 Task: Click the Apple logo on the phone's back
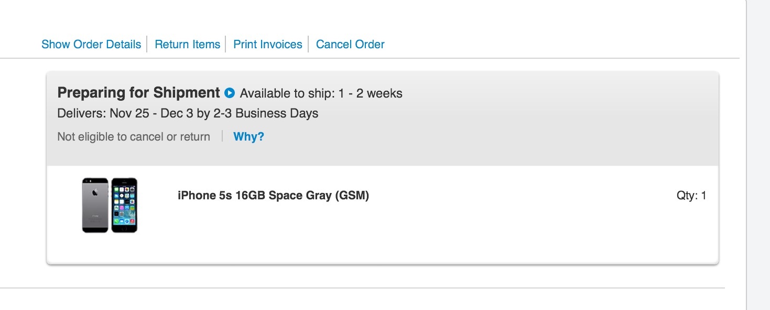point(95,193)
